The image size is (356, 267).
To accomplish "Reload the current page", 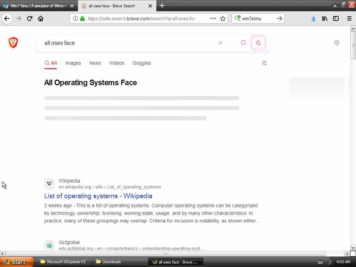I will point(30,18).
